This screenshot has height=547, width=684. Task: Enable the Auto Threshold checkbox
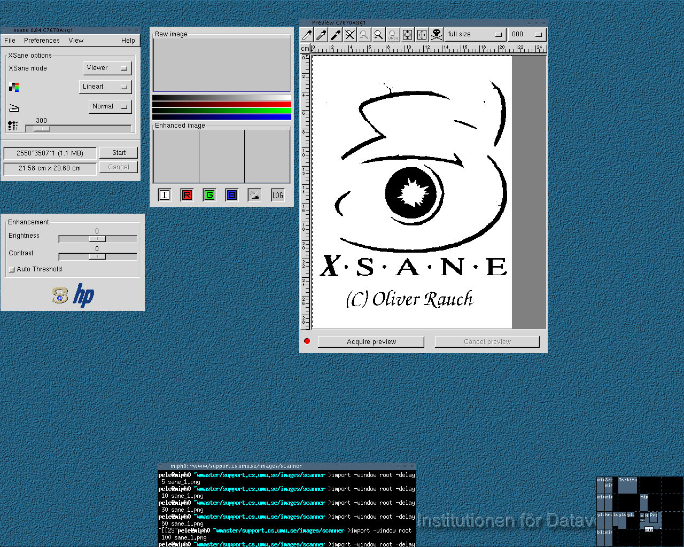12,270
